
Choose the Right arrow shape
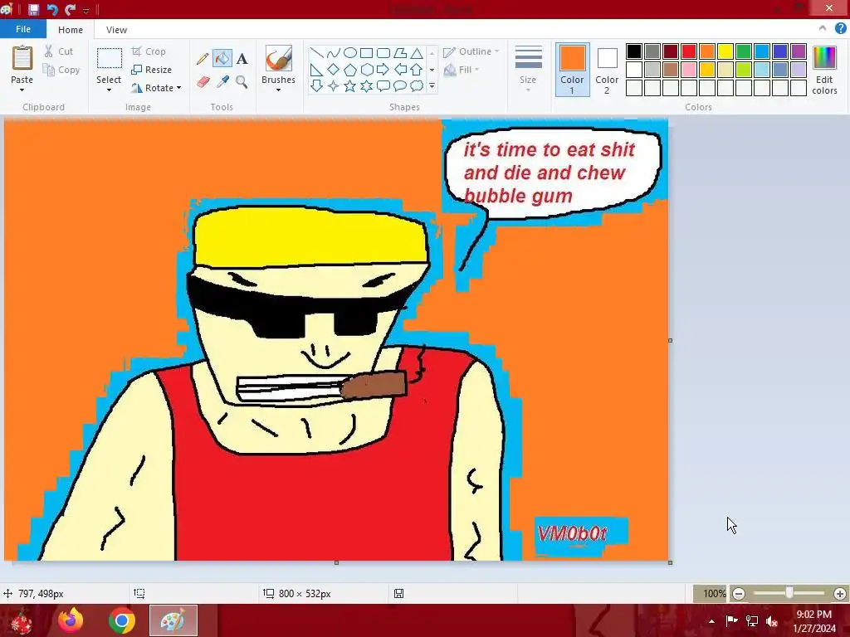tap(383, 70)
